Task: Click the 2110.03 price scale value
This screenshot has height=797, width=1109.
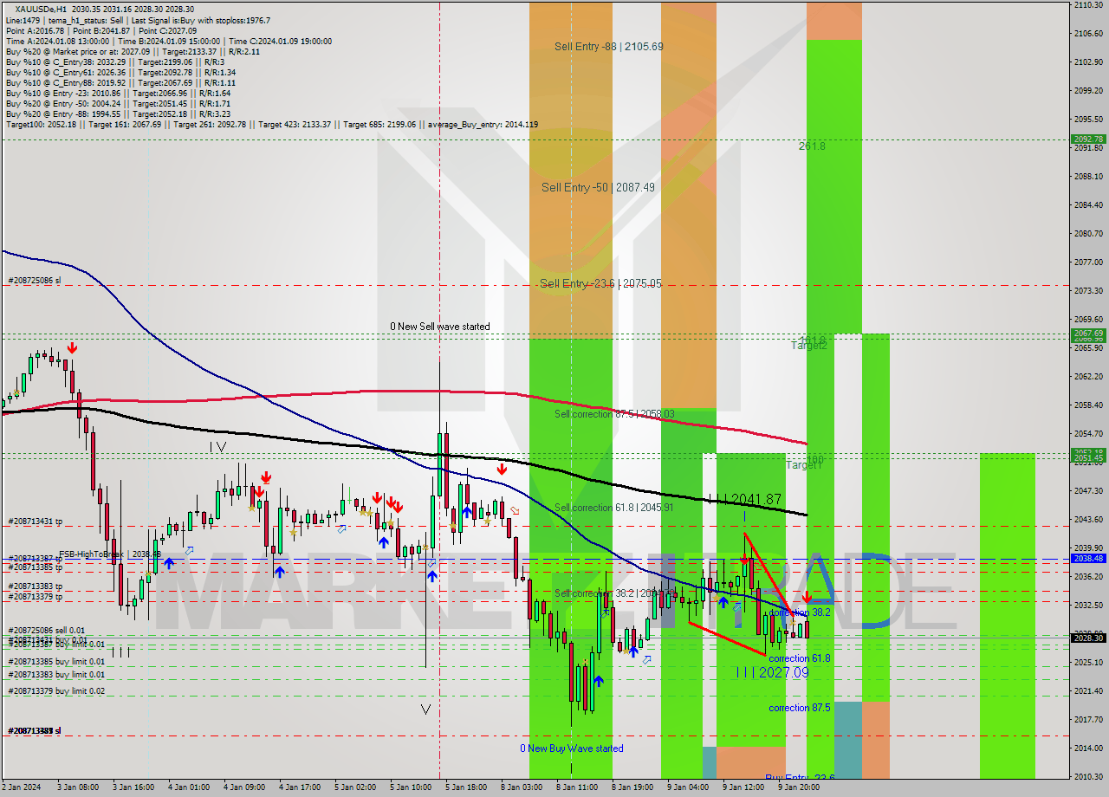Action: [1087, 5]
